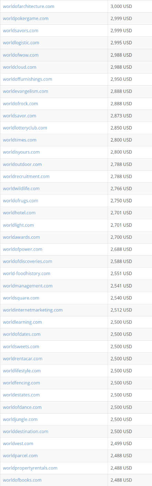Select the worldvest.com domain

click(x=18, y=443)
